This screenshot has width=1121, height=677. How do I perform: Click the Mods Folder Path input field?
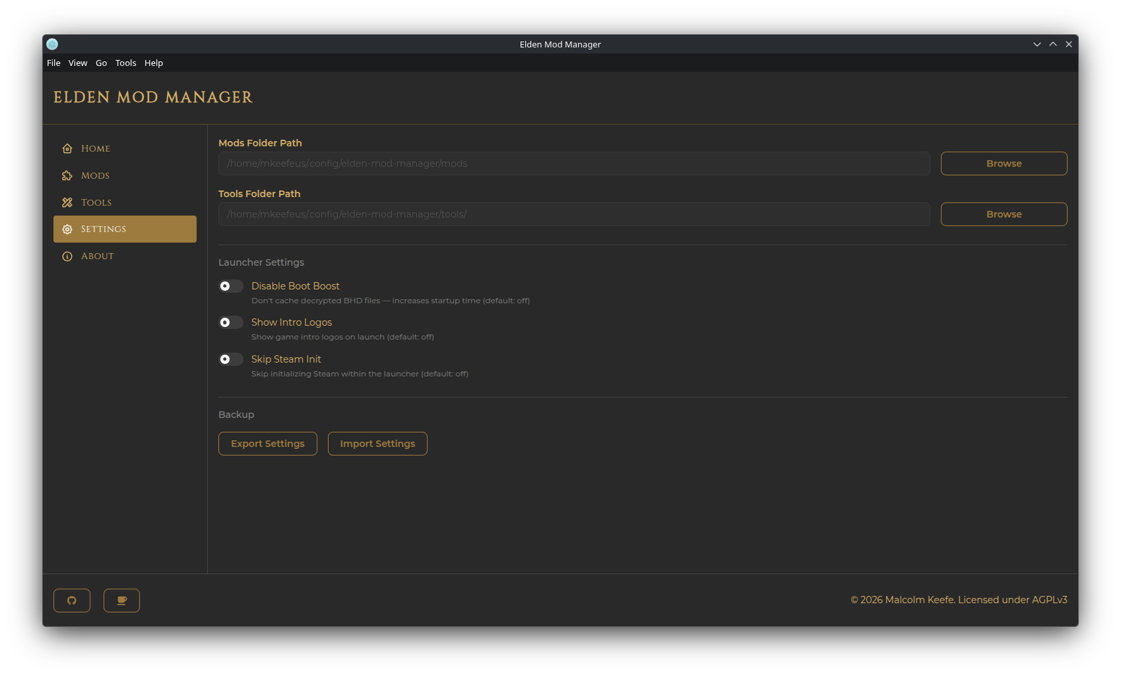pyautogui.click(x=574, y=163)
